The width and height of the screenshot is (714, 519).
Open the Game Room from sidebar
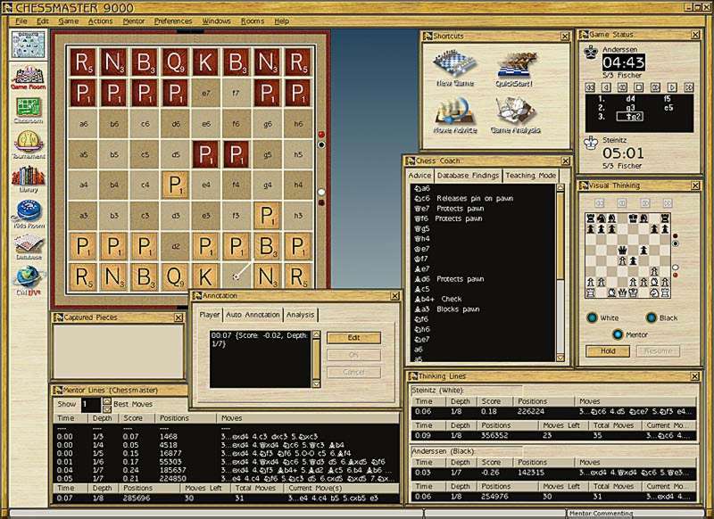[x=29, y=78]
